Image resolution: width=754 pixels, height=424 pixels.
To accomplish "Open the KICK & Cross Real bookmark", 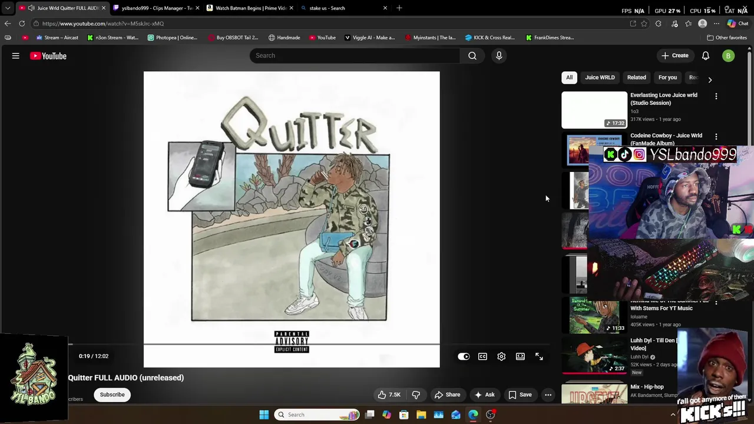I will click(x=490, y=38).
